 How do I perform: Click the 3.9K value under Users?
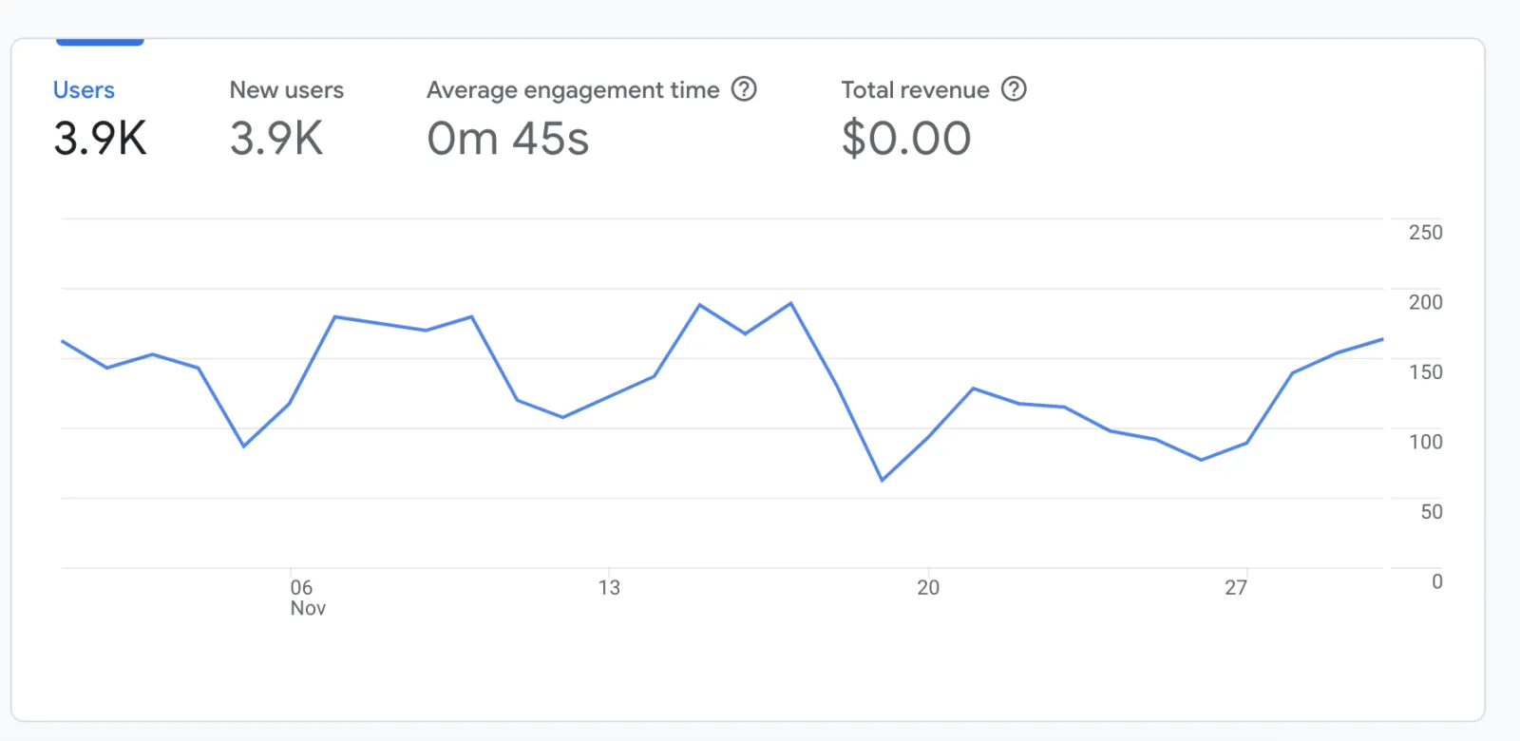100,139
